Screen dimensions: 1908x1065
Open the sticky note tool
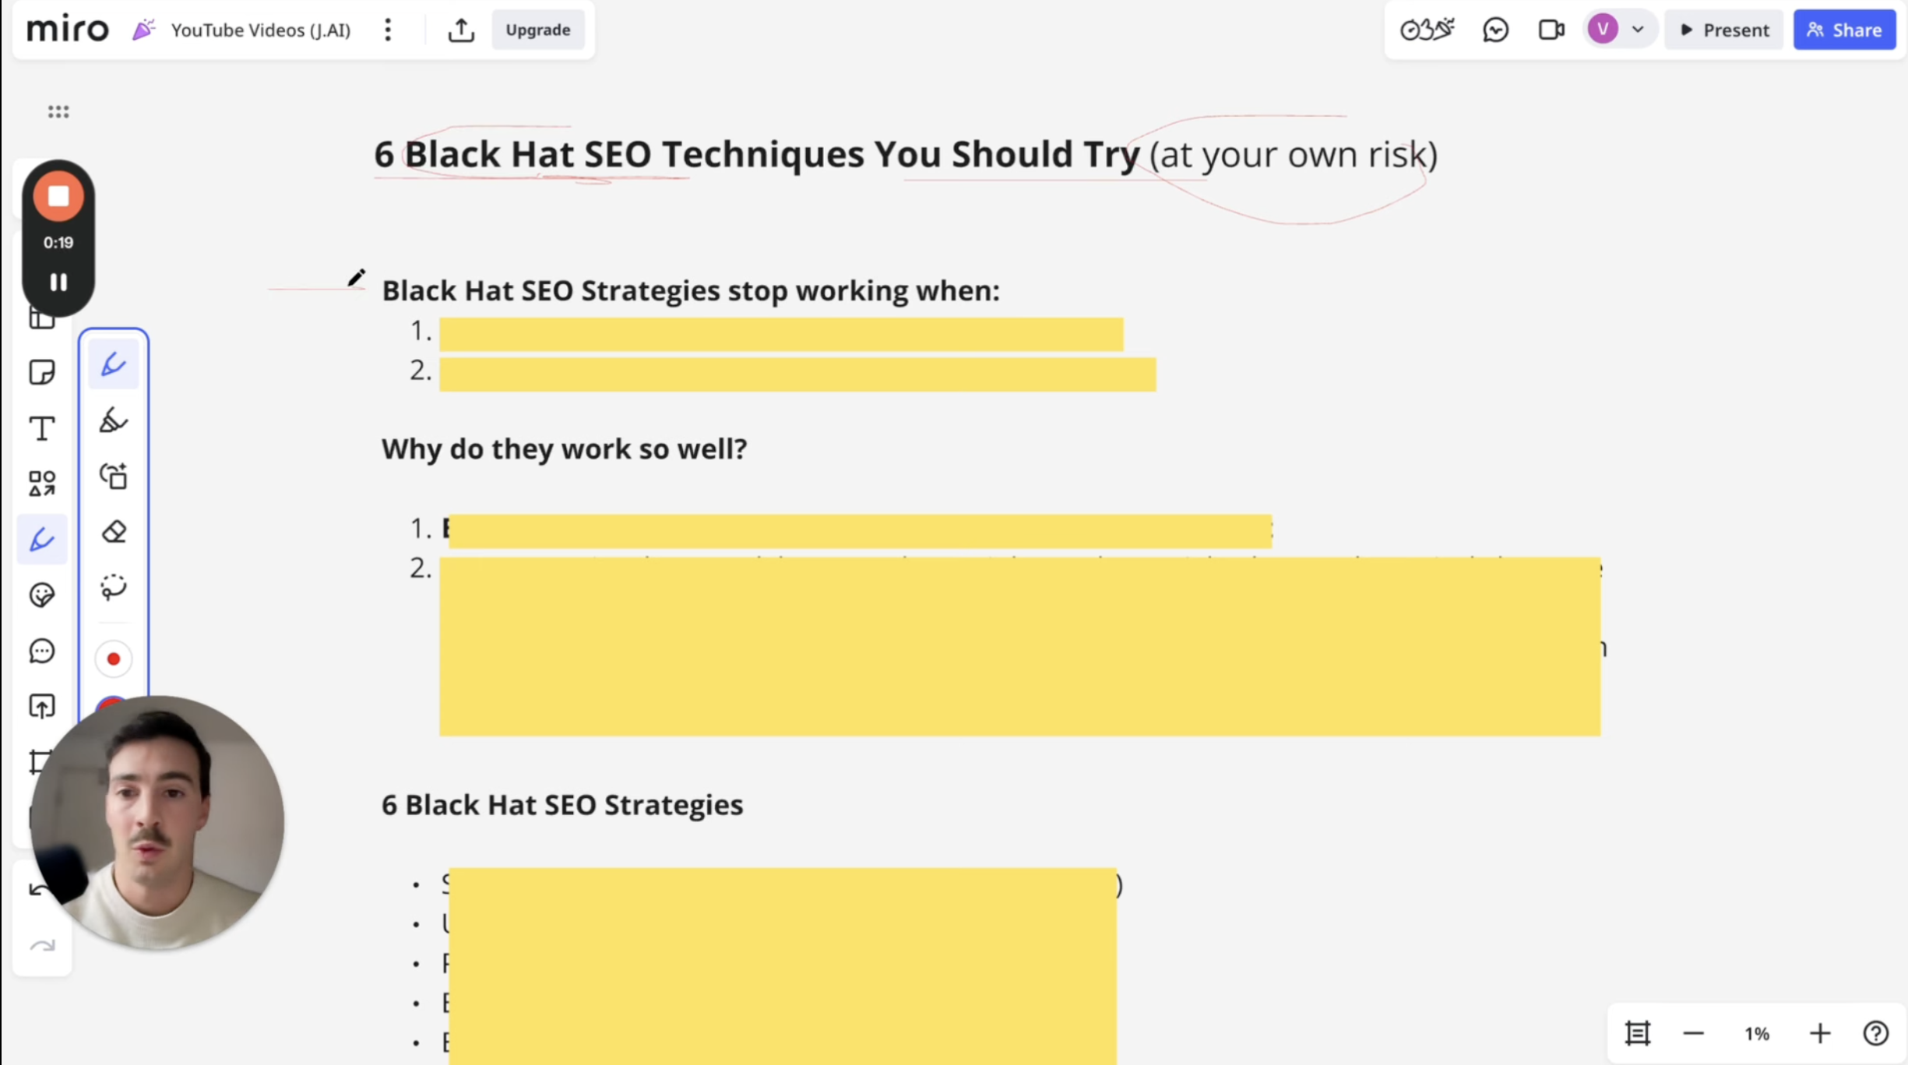[x=43, y=372]
